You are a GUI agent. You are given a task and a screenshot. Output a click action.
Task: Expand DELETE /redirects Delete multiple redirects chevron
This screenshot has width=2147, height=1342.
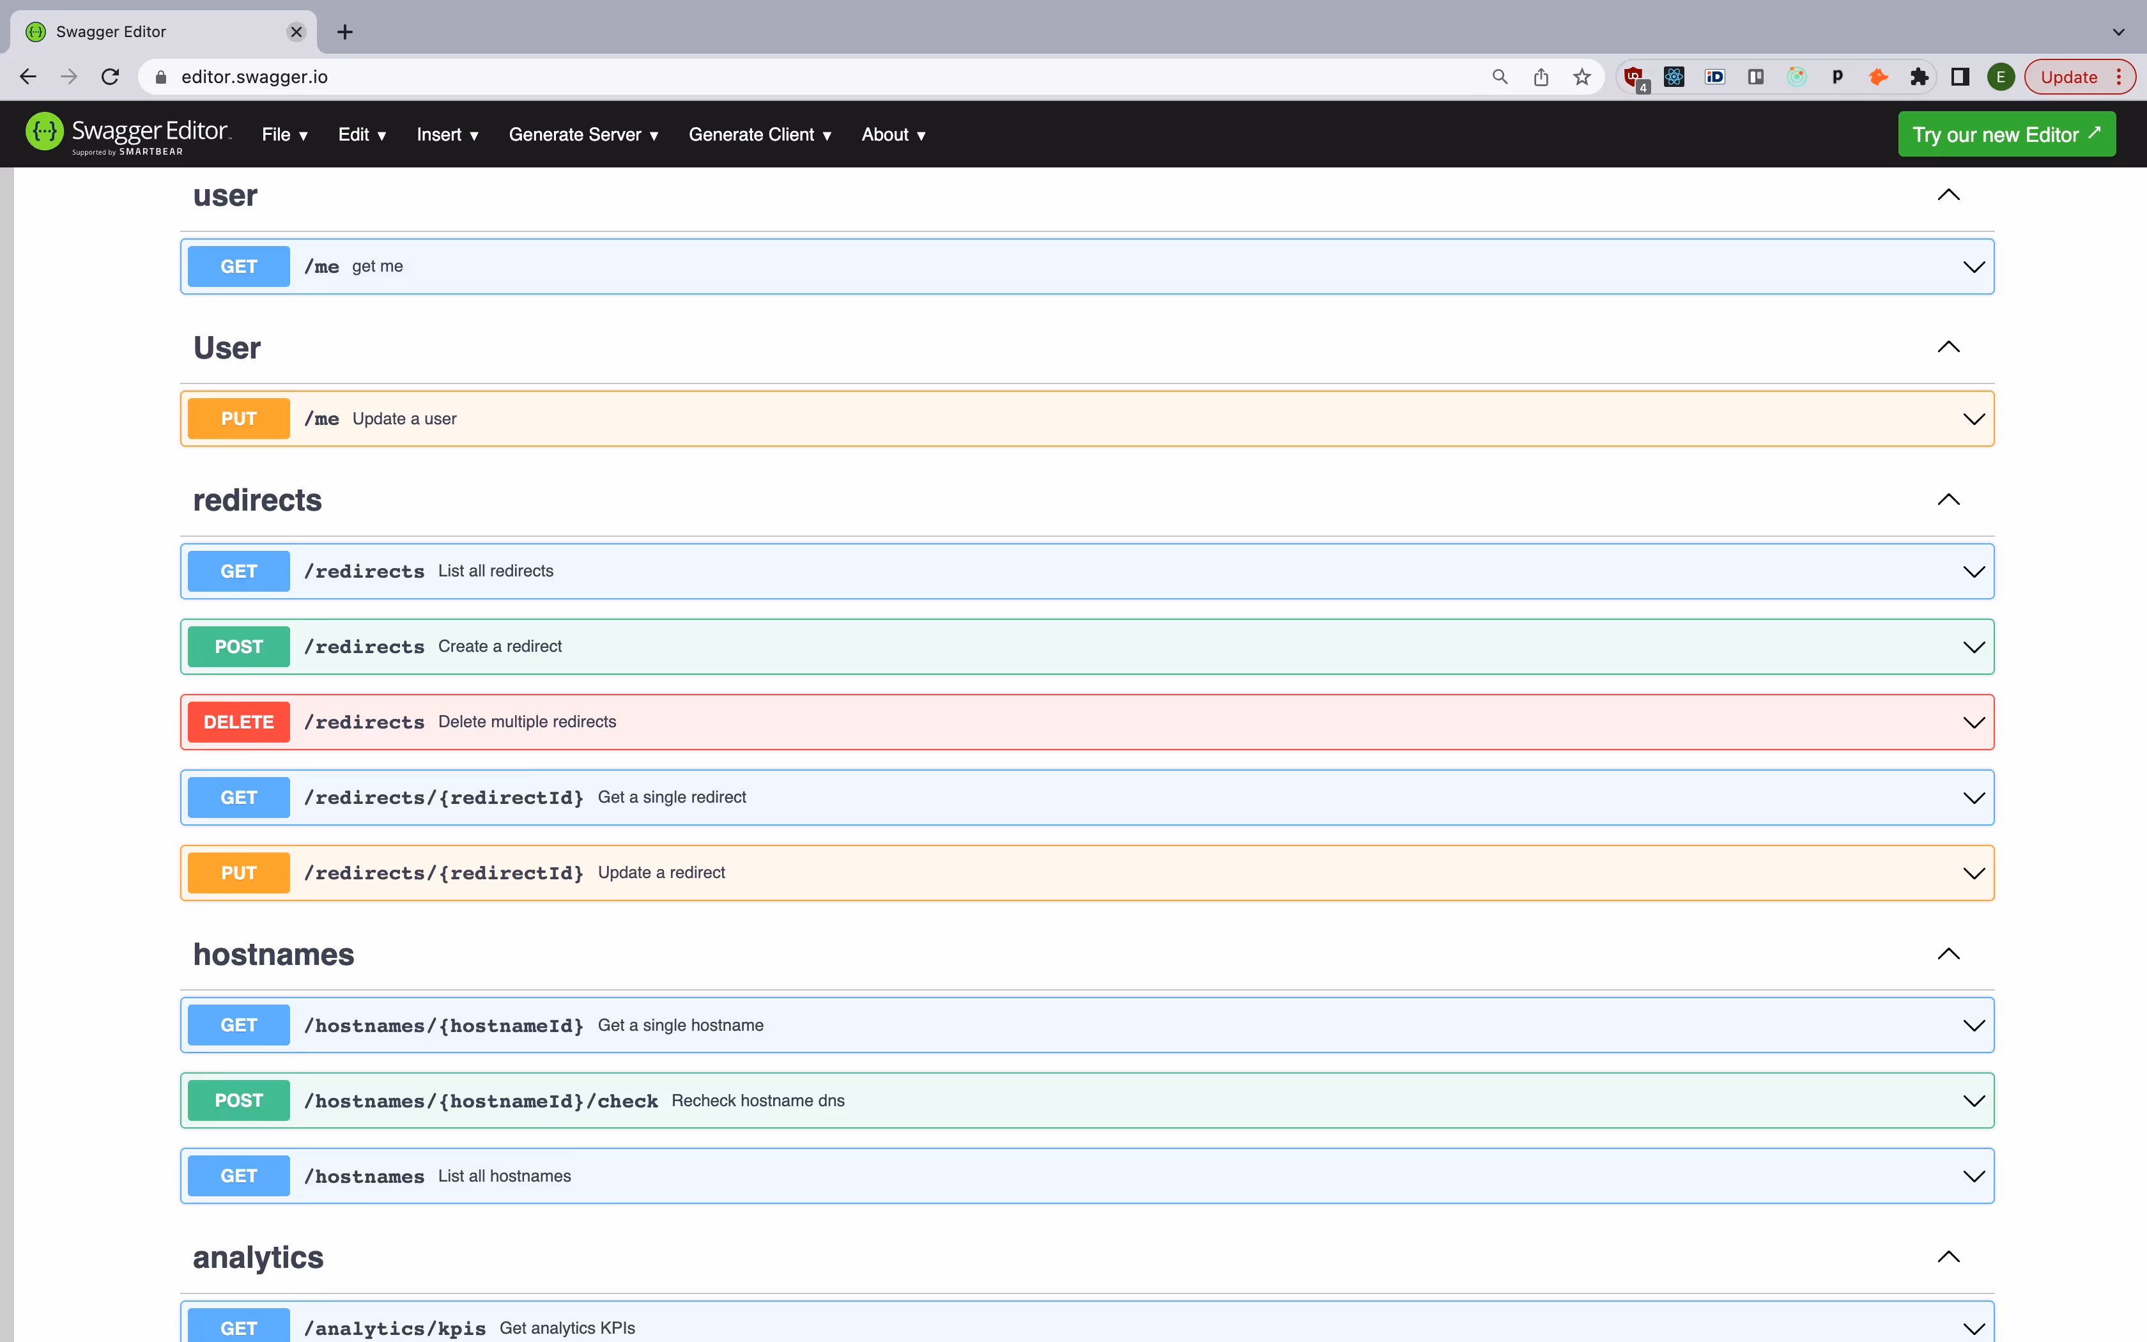(1974, 723)
